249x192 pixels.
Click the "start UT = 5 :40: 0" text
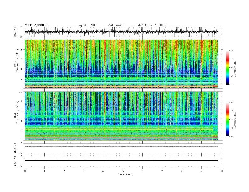152,25
